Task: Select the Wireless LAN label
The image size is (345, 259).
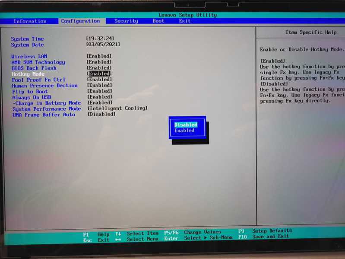Action: tap(29, 57)
